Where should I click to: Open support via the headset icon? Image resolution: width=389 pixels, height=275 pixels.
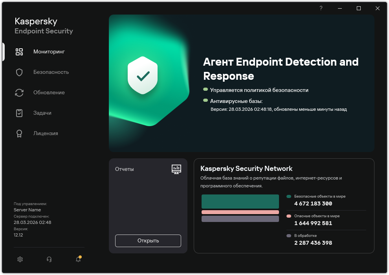[49, 259]
